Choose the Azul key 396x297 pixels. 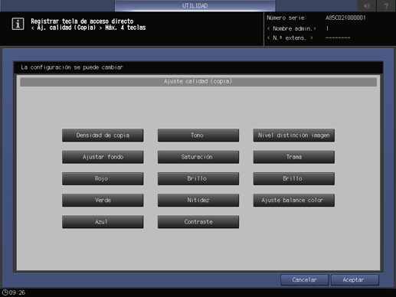(103, 222)
